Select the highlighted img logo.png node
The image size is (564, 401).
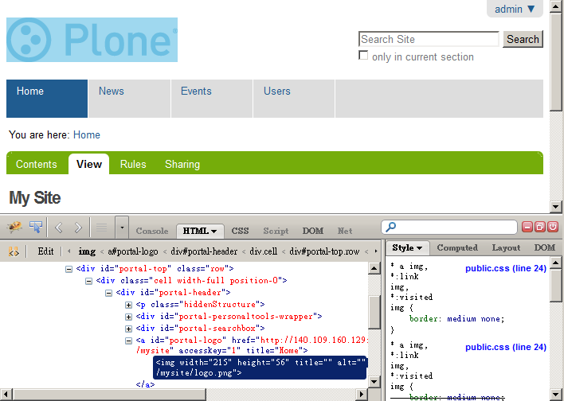point(260,368)
